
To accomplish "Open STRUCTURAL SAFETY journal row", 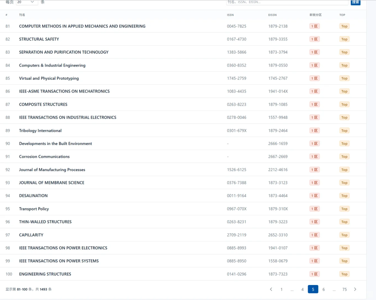I will click(x=39, y=39).
